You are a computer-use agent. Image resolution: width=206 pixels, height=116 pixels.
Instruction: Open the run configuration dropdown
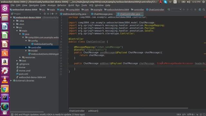pyautogui.click(x=176, y=10)
